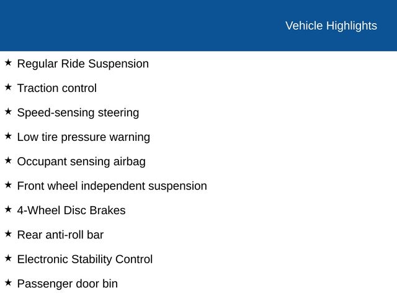Select the star beside Rear anti-roll bar
Screen dimensions: 397x298
coord(8,234)
